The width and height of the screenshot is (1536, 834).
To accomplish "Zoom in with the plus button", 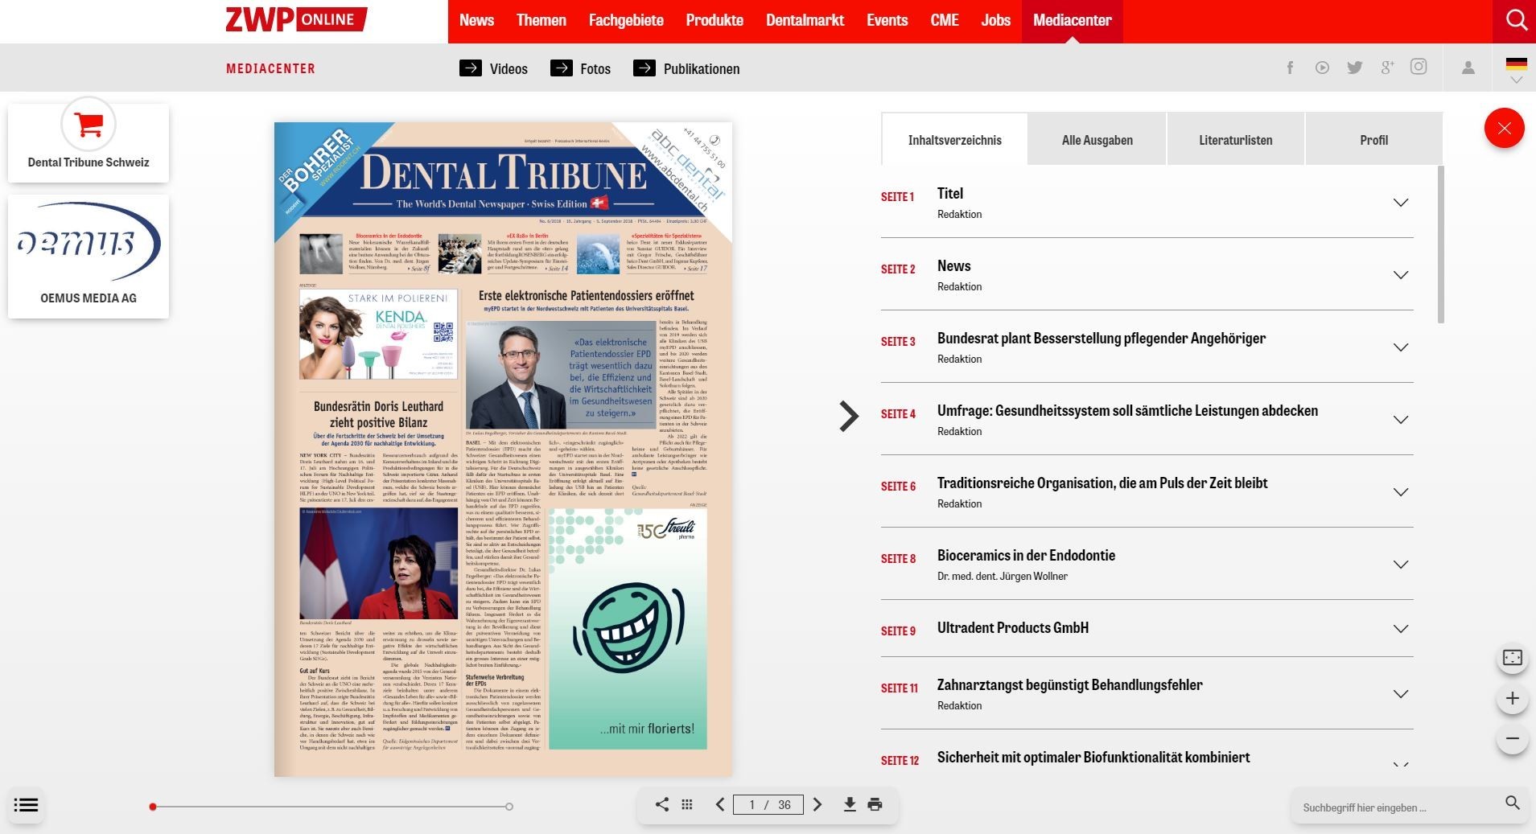I will click(x=1512, y=698).
